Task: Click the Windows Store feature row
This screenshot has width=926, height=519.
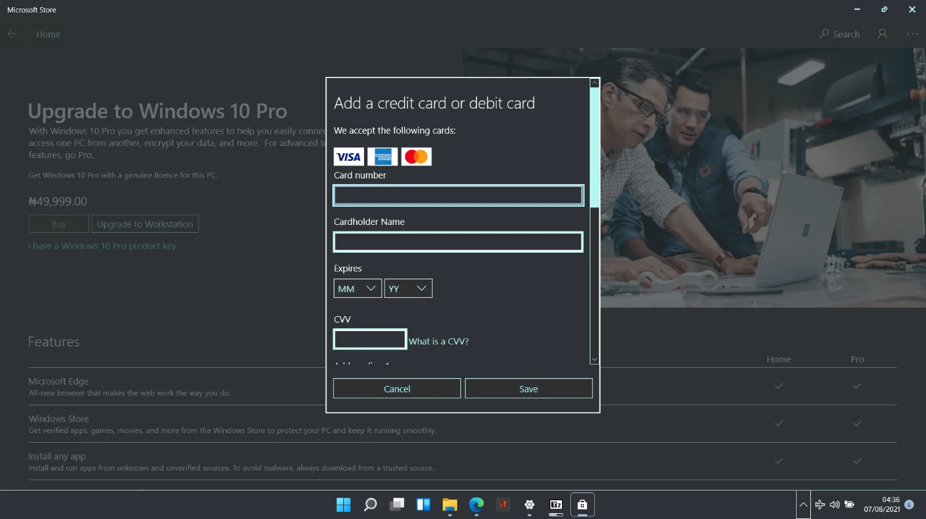Action: [x=462, y=424]
